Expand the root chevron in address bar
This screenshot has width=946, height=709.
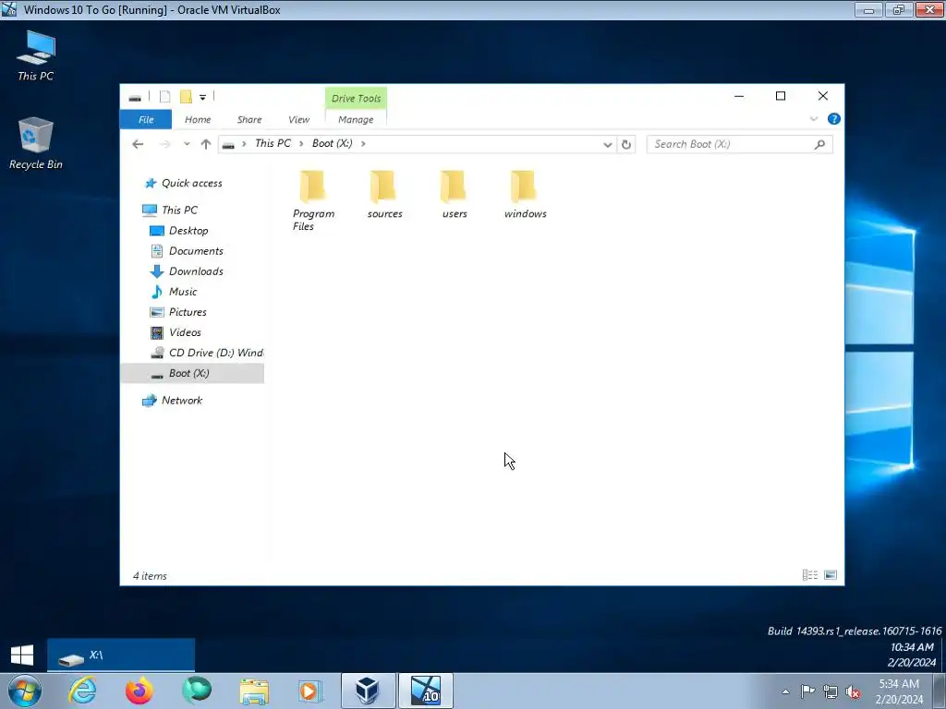244,143
